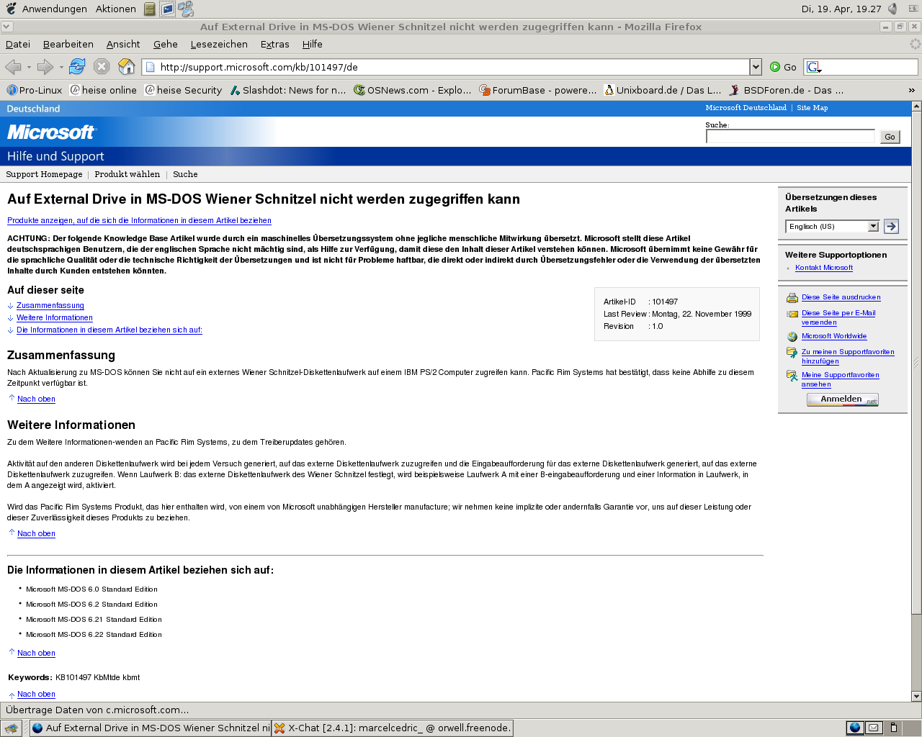Open the Unixboard.de bookmark
Image resolution: width=922 pixels, height=737 pixels.
(x=663, y=90)
